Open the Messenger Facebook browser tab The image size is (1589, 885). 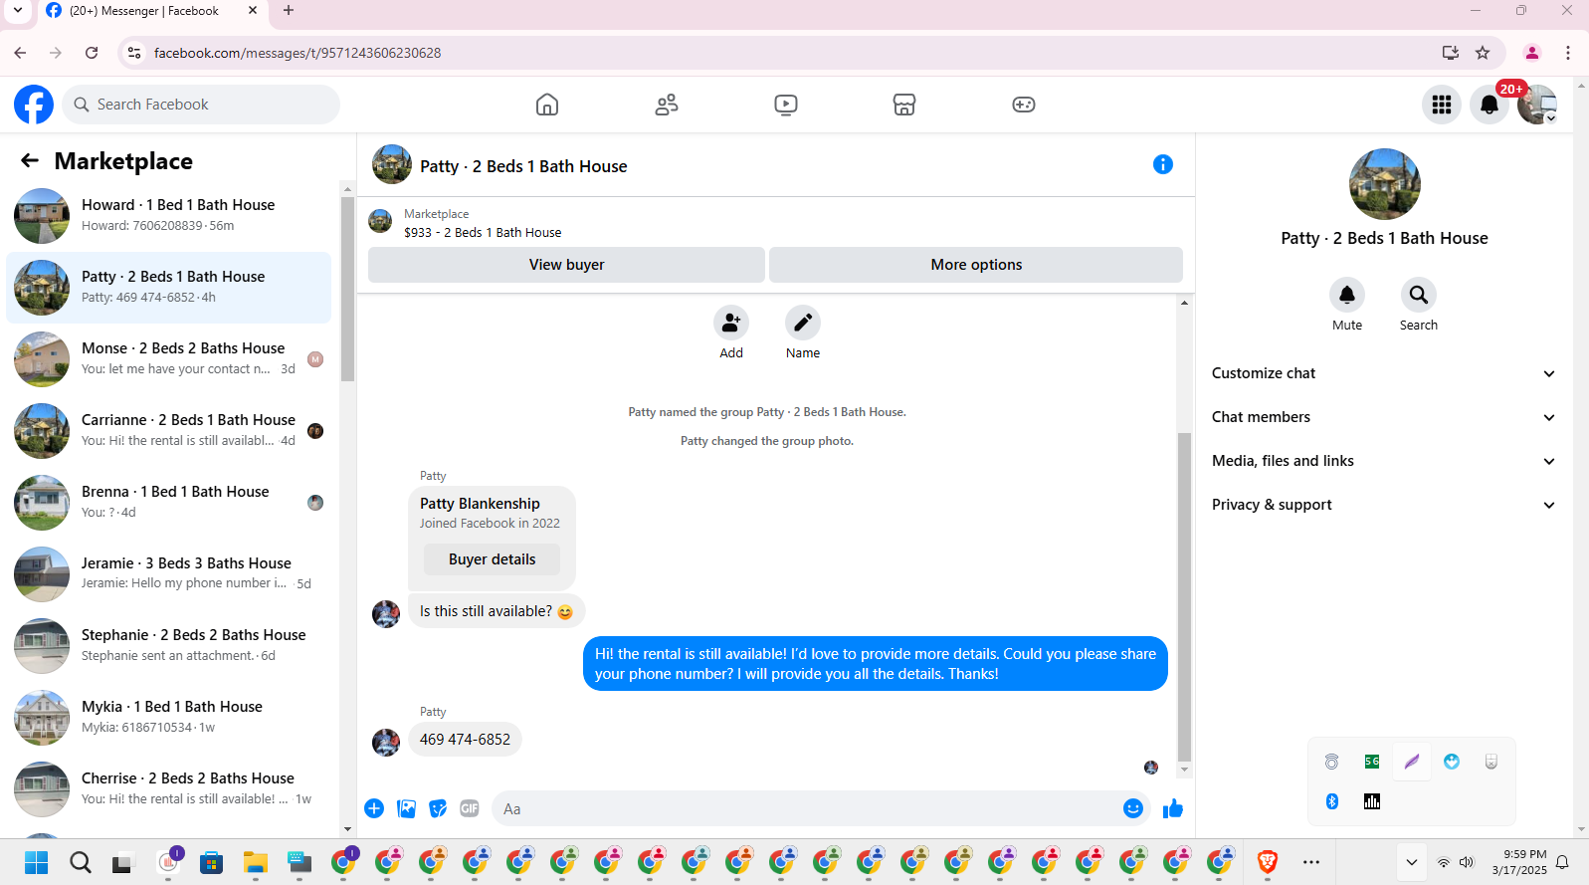click(151, 12)
